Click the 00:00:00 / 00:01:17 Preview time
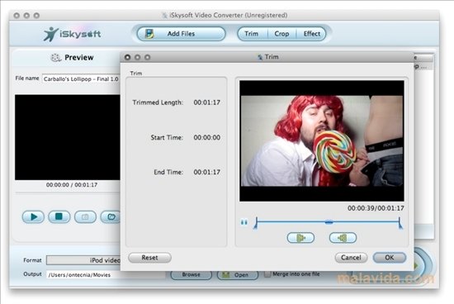Screen dimensions: 454x304 pyautogui.click(x=72, y=184)
